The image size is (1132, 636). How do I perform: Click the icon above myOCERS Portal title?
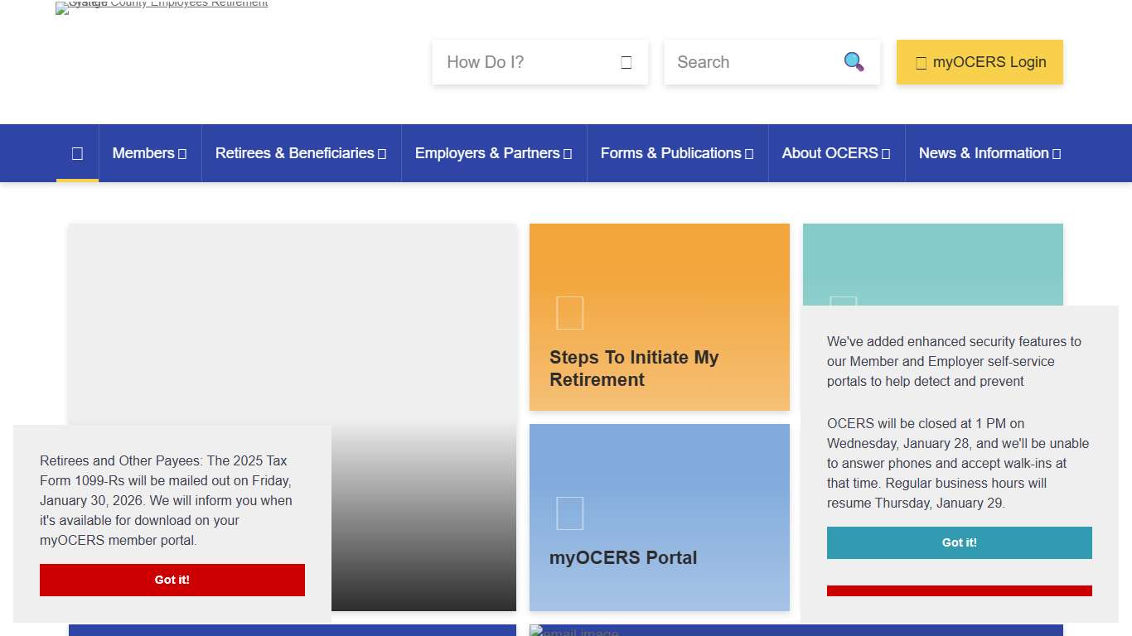point(570,513)
